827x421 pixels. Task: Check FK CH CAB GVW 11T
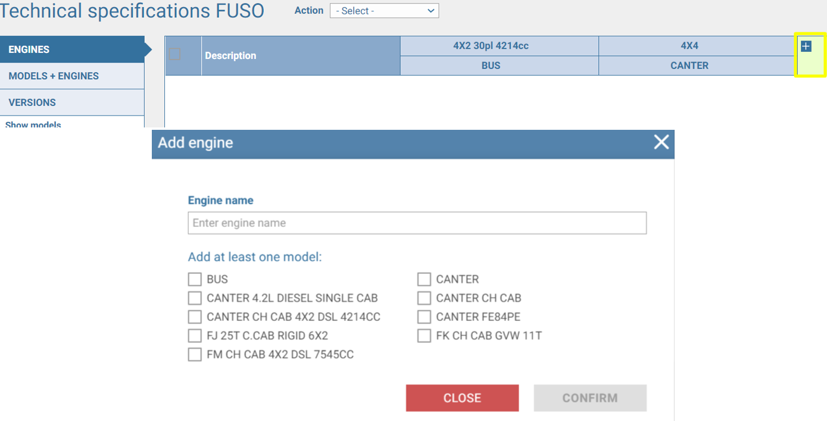424,336
